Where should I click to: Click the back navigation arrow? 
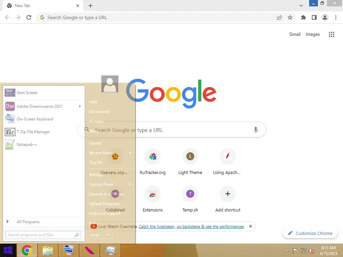point(7,17)
